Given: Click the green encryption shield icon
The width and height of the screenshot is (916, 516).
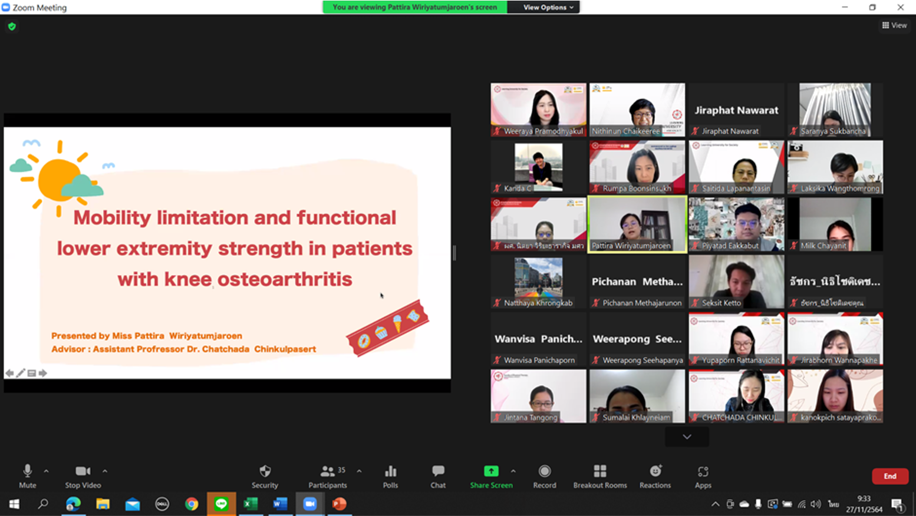Looking at the screenshot, I should (x=12, y=27).
